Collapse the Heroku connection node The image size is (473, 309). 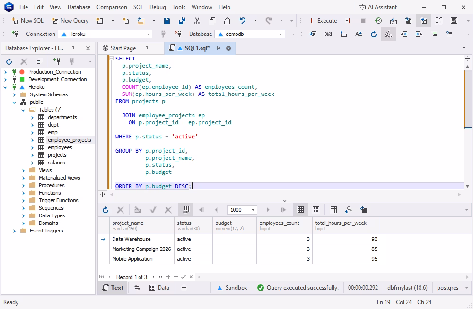[5, 87]
